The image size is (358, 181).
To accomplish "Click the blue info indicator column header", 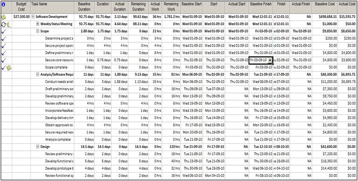I will tap(3, 4).
